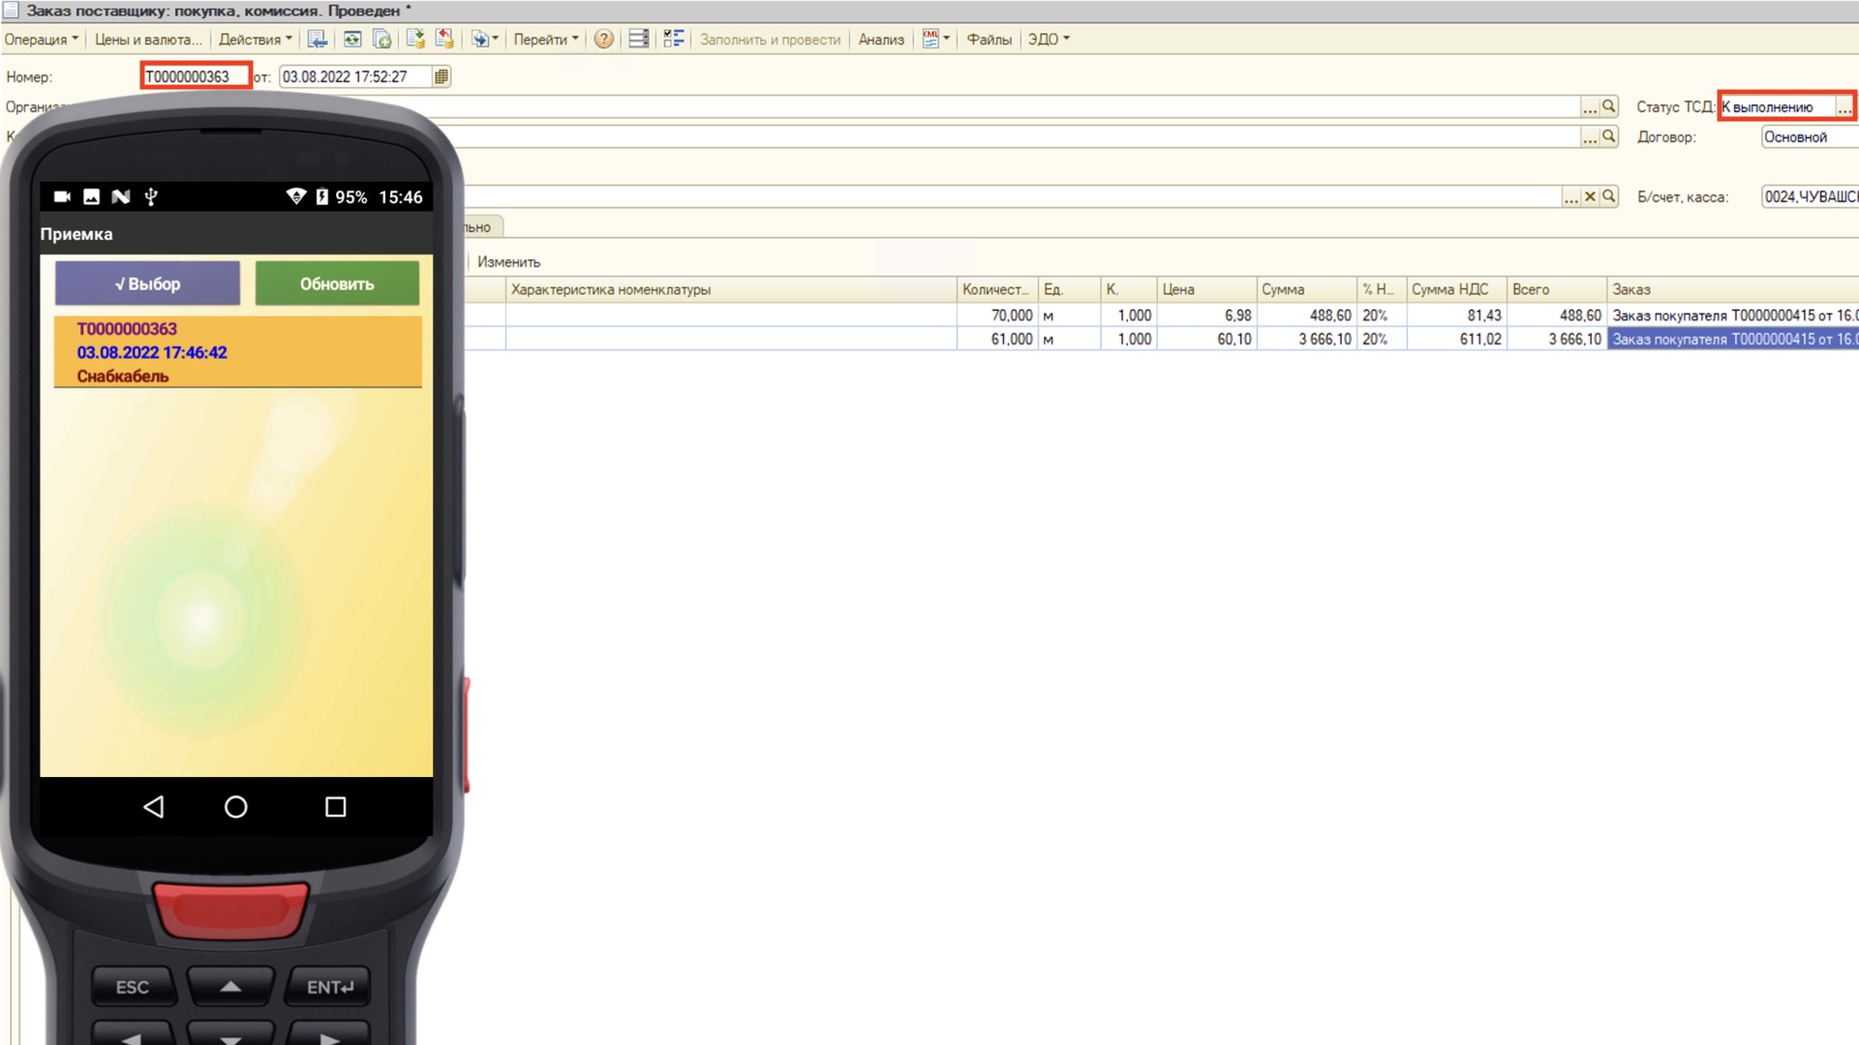This screenshot has height=1045, width=1859.
Task: Open the Анализ menu item
Action: 881,40
